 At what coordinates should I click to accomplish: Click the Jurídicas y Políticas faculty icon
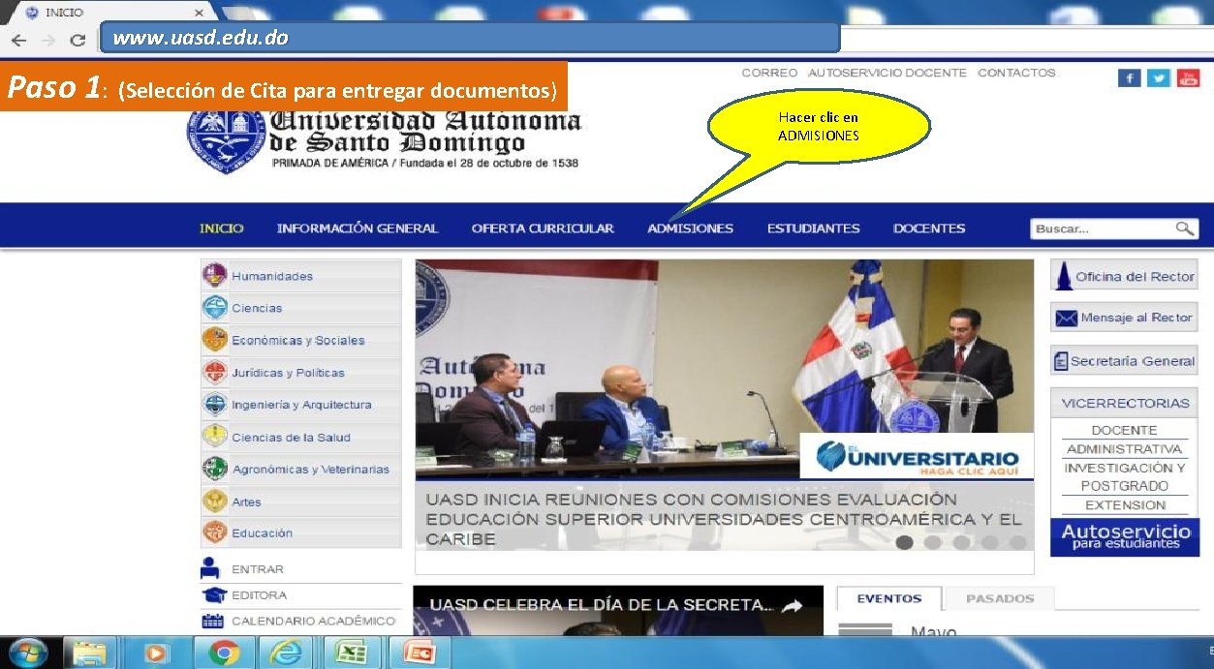point(214,372)
